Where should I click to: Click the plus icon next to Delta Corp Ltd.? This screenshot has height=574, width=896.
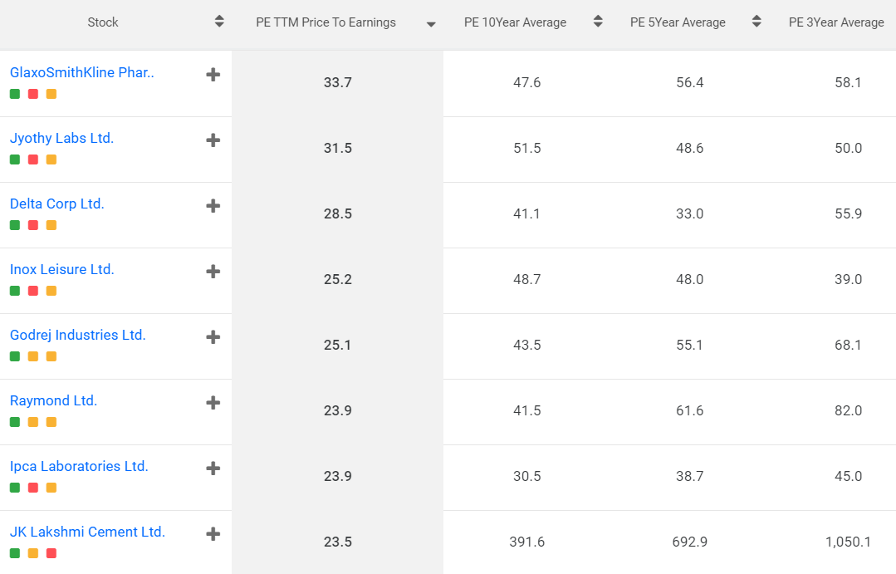click(213, 206)
